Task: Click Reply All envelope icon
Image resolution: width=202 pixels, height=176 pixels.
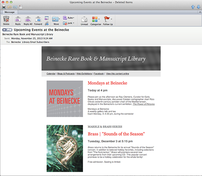Action: point(28,19)
